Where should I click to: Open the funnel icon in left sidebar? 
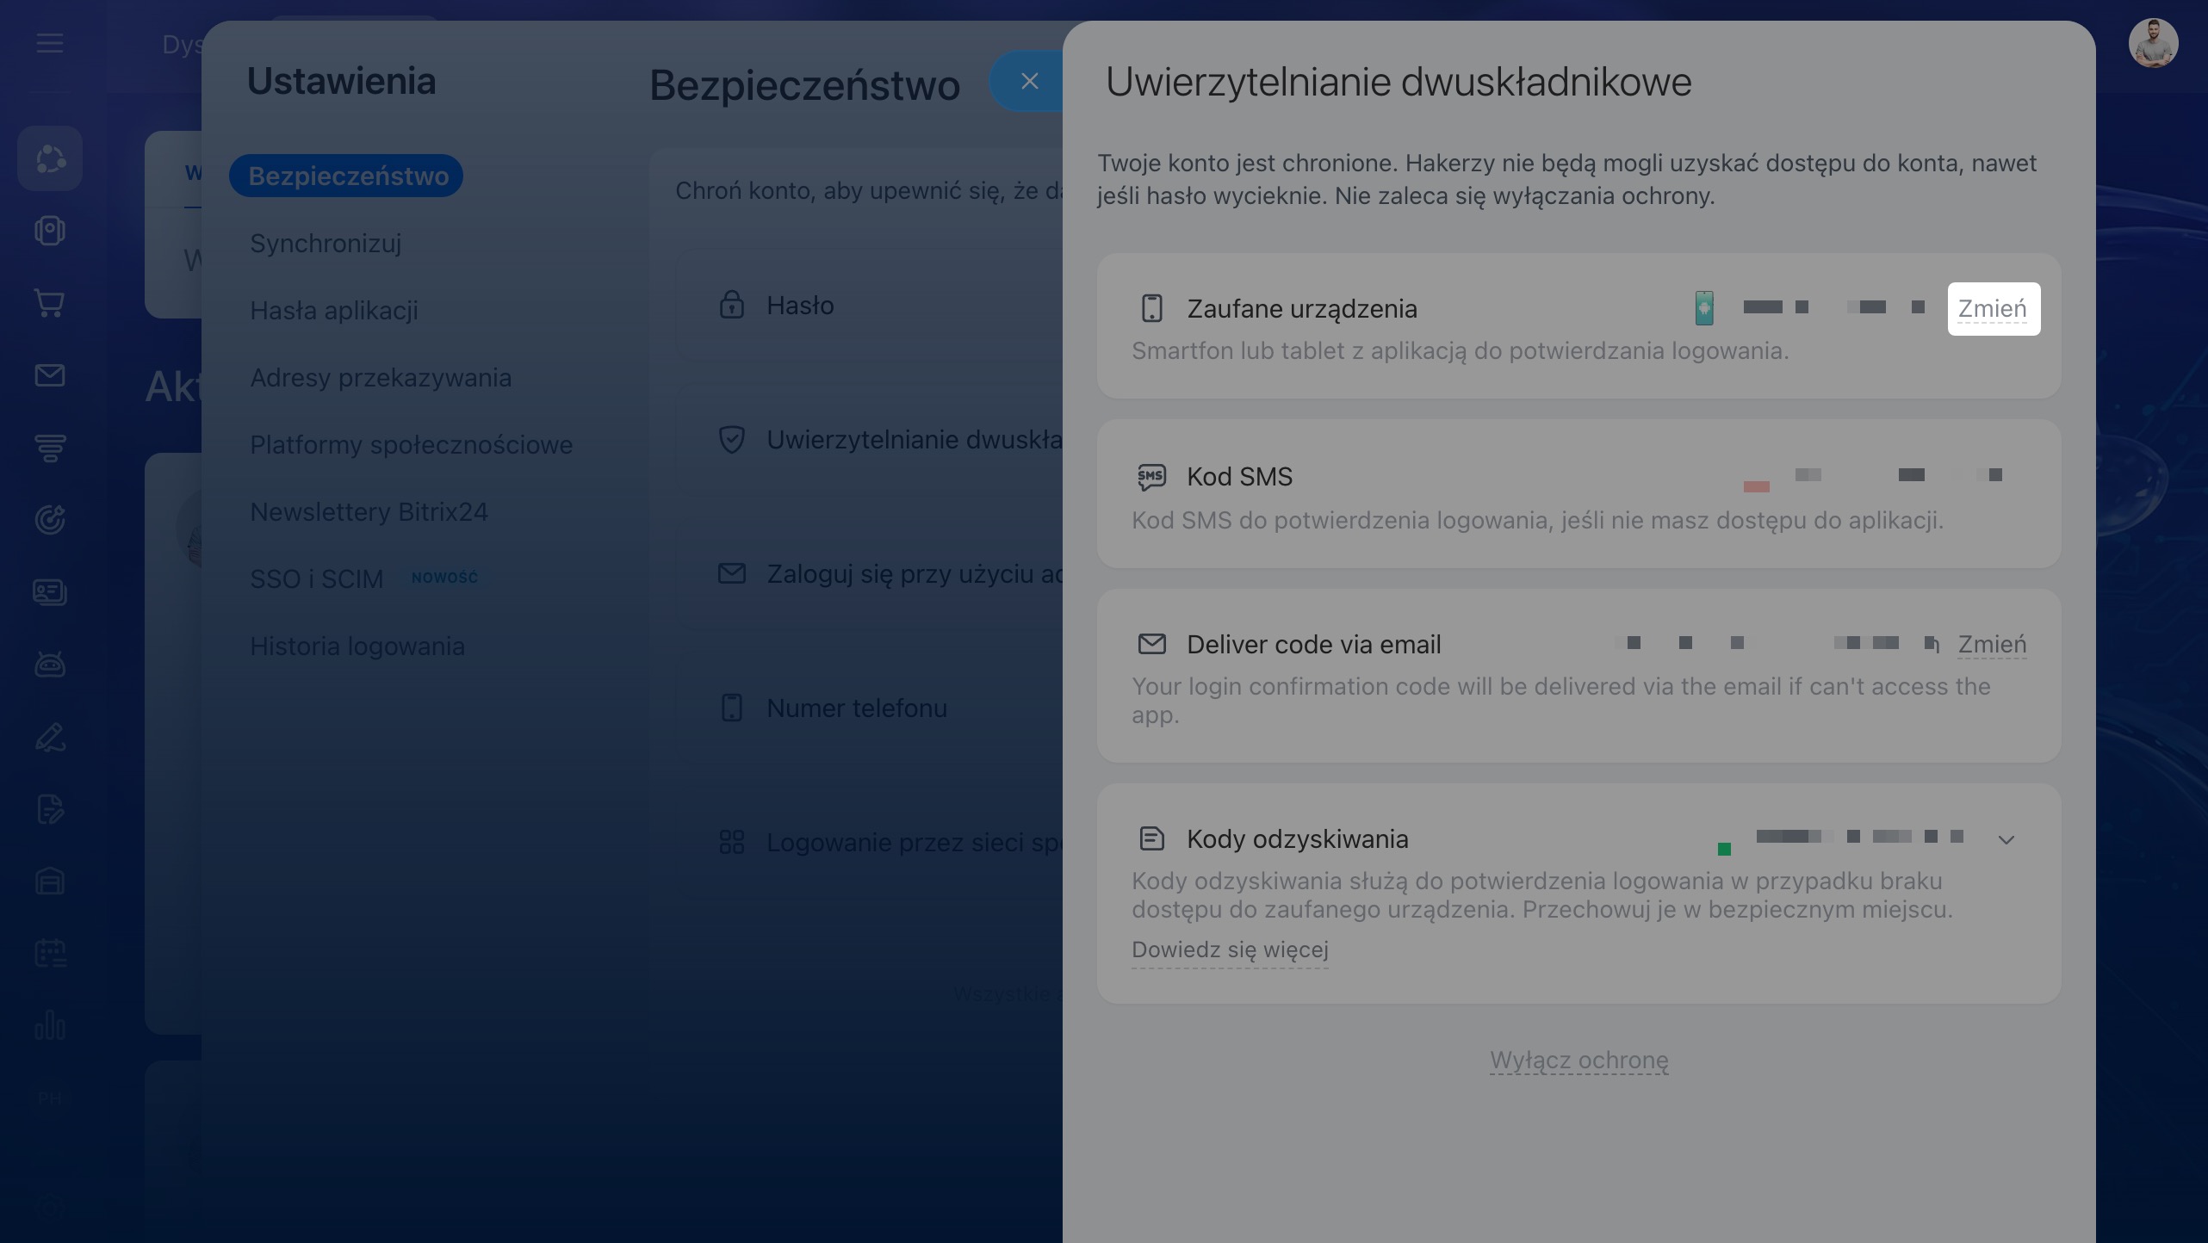(x=50, y=448)
